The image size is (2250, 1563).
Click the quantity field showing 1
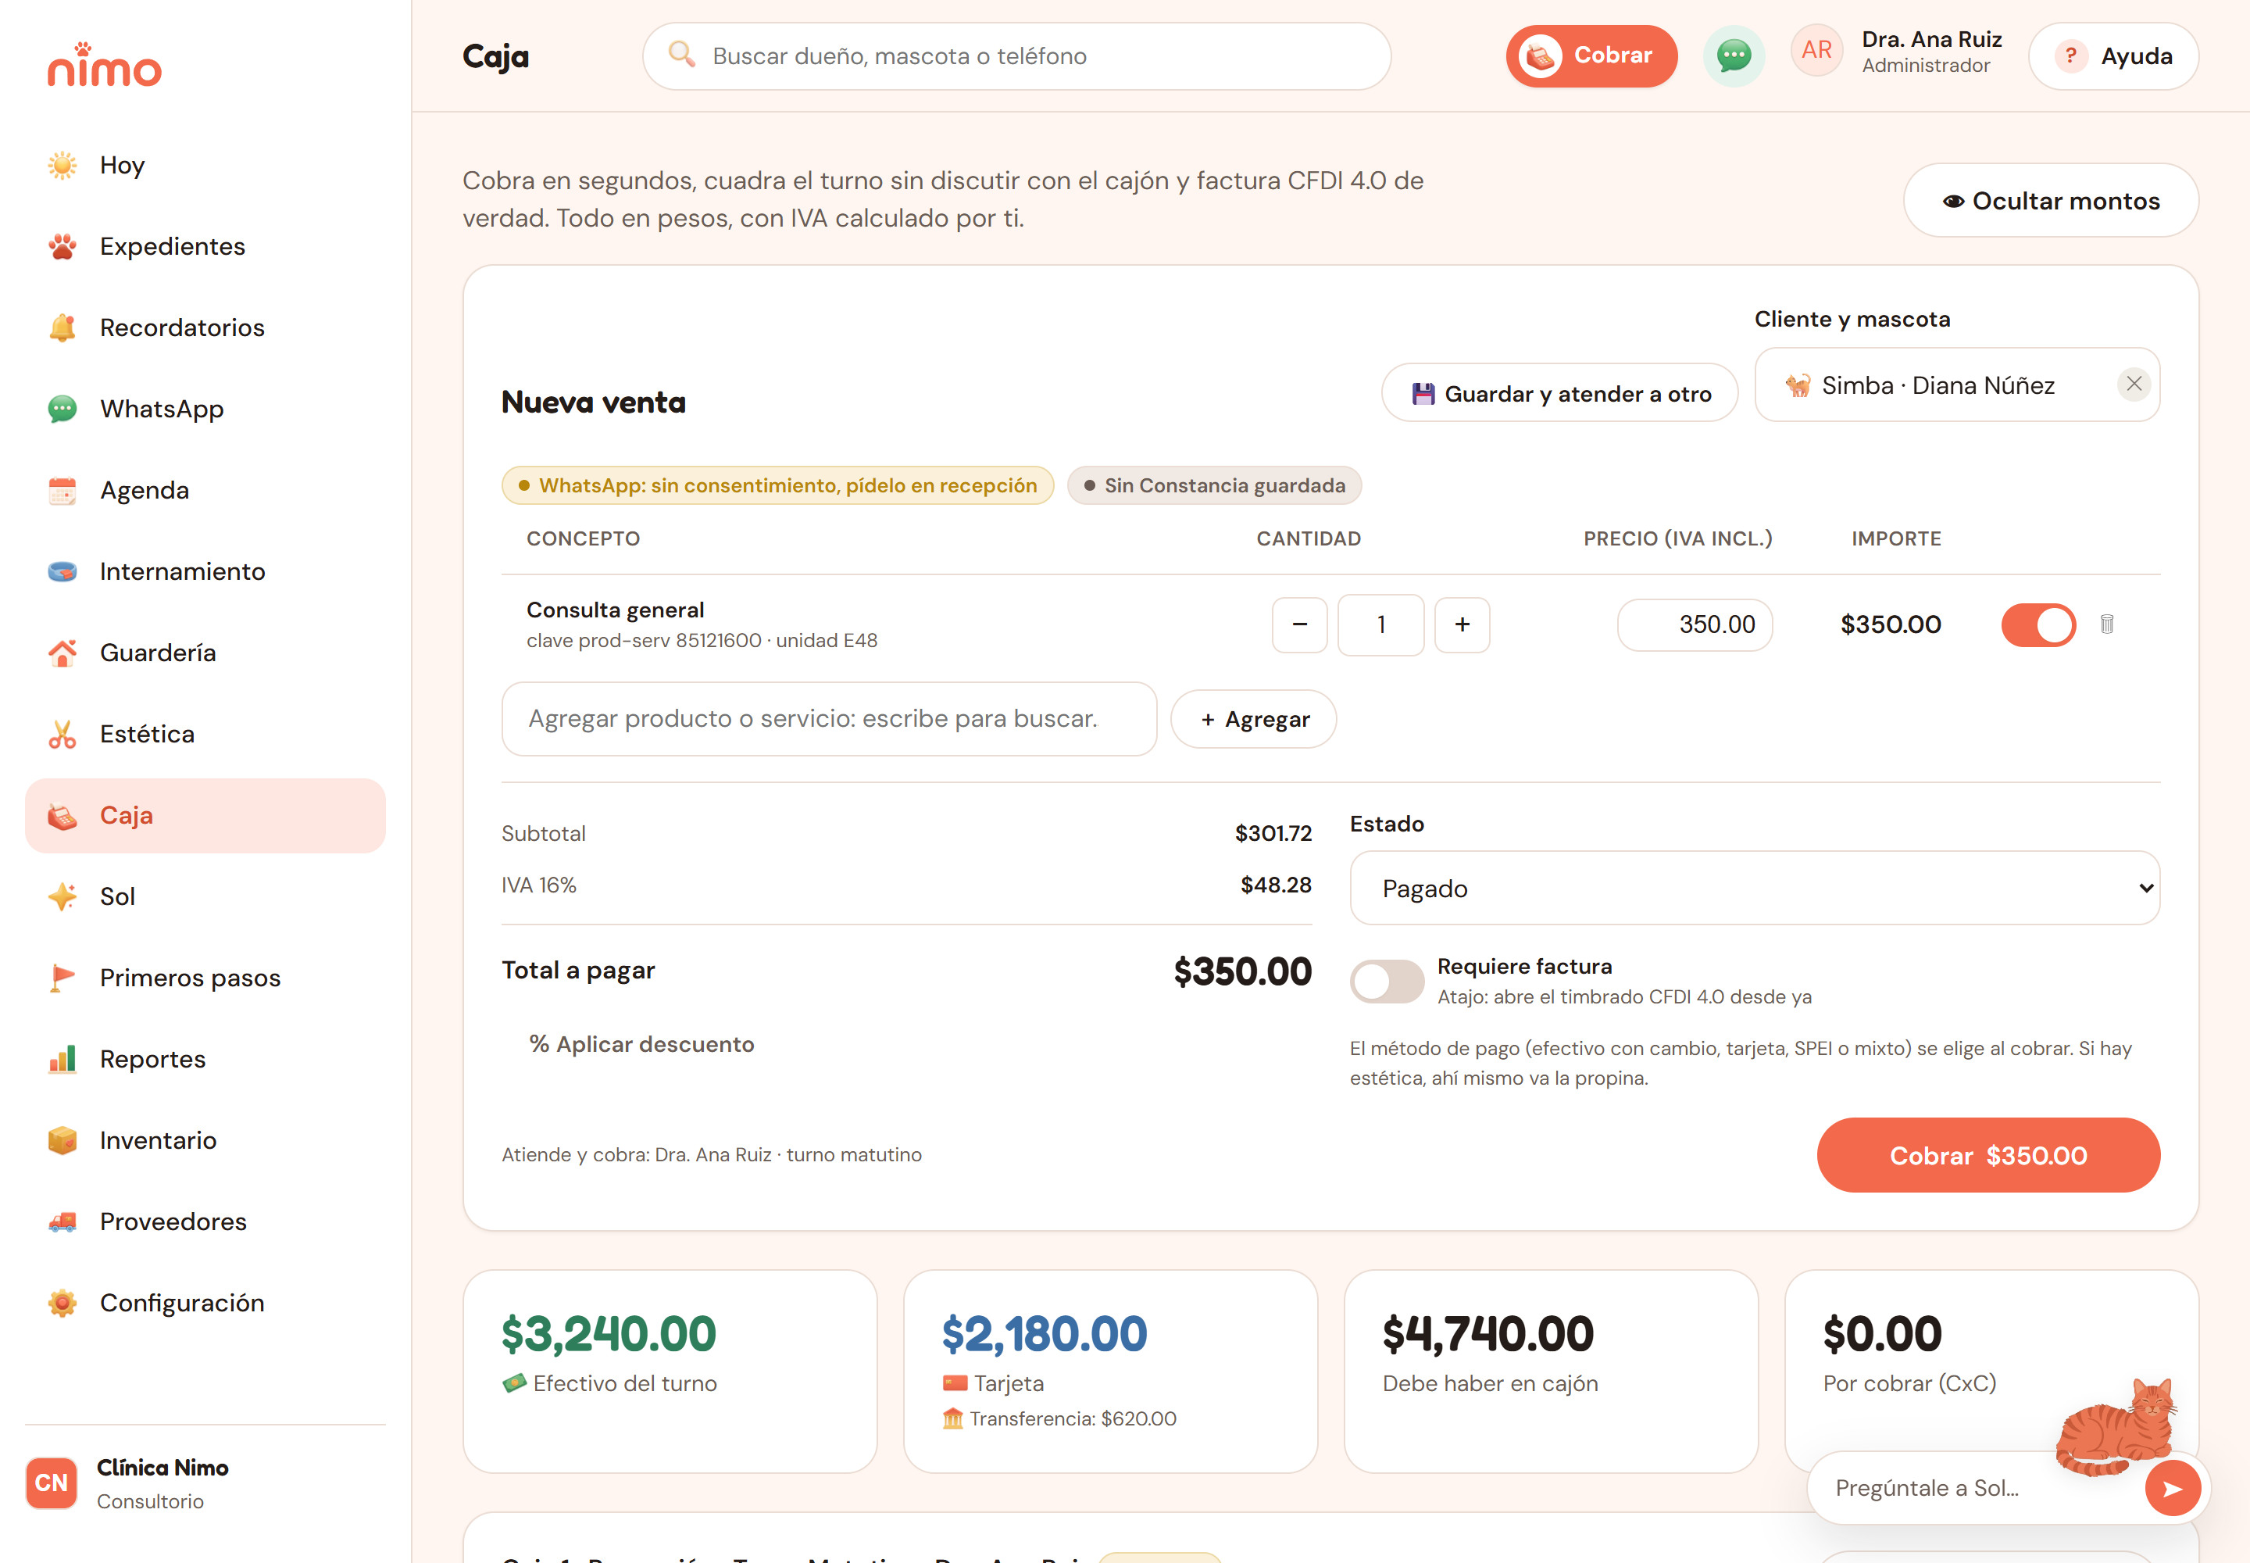tap(1380, 624)
